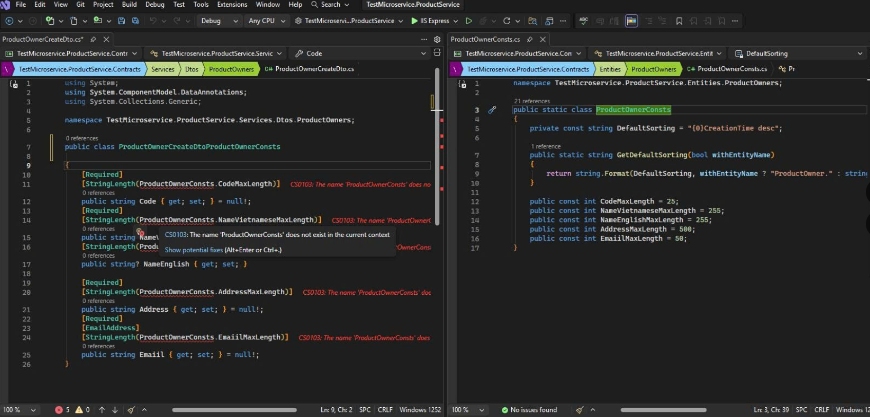Start the app with IIS Express
870x417 pixels.
click(x=429, y=21)
